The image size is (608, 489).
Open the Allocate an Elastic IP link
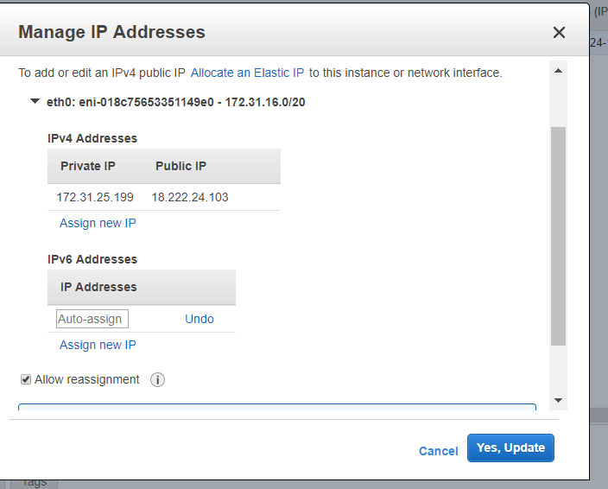pyautogui.click(x=247, y=73)
